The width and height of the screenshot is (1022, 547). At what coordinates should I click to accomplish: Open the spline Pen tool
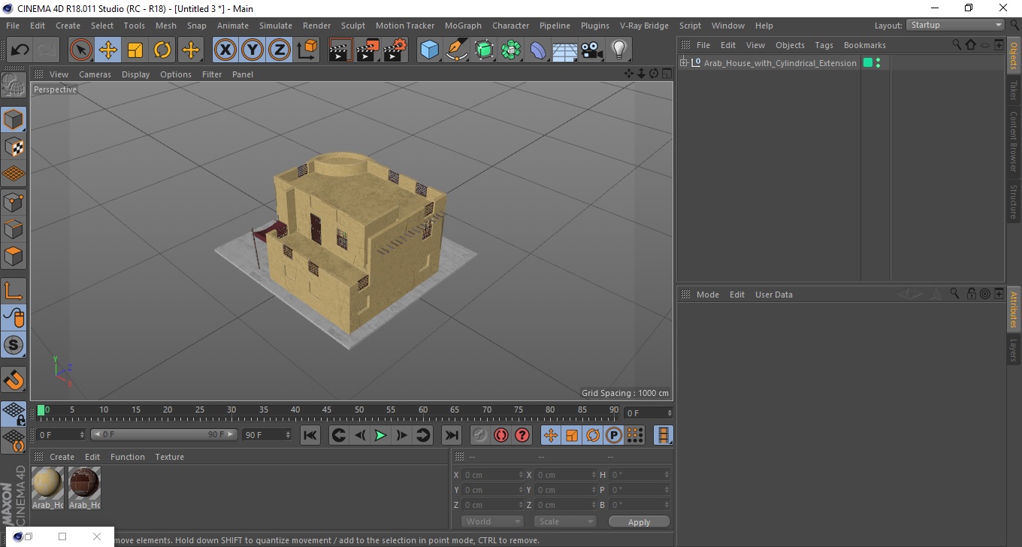457,50
